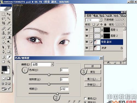Select the Magic Wand tool
Image resolution: width=137 pixels, height=103 pixels.
point(9,19)
